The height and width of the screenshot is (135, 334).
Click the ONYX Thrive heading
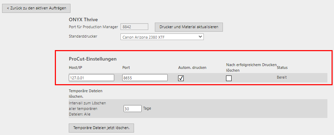pyautogui.click(x=83, y=19)
